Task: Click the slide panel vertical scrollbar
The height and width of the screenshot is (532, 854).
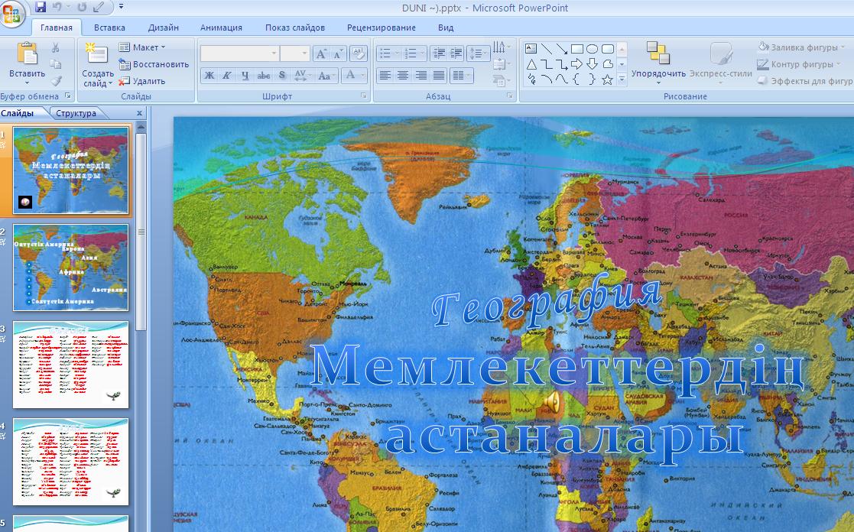Action: tap(141, 231)
